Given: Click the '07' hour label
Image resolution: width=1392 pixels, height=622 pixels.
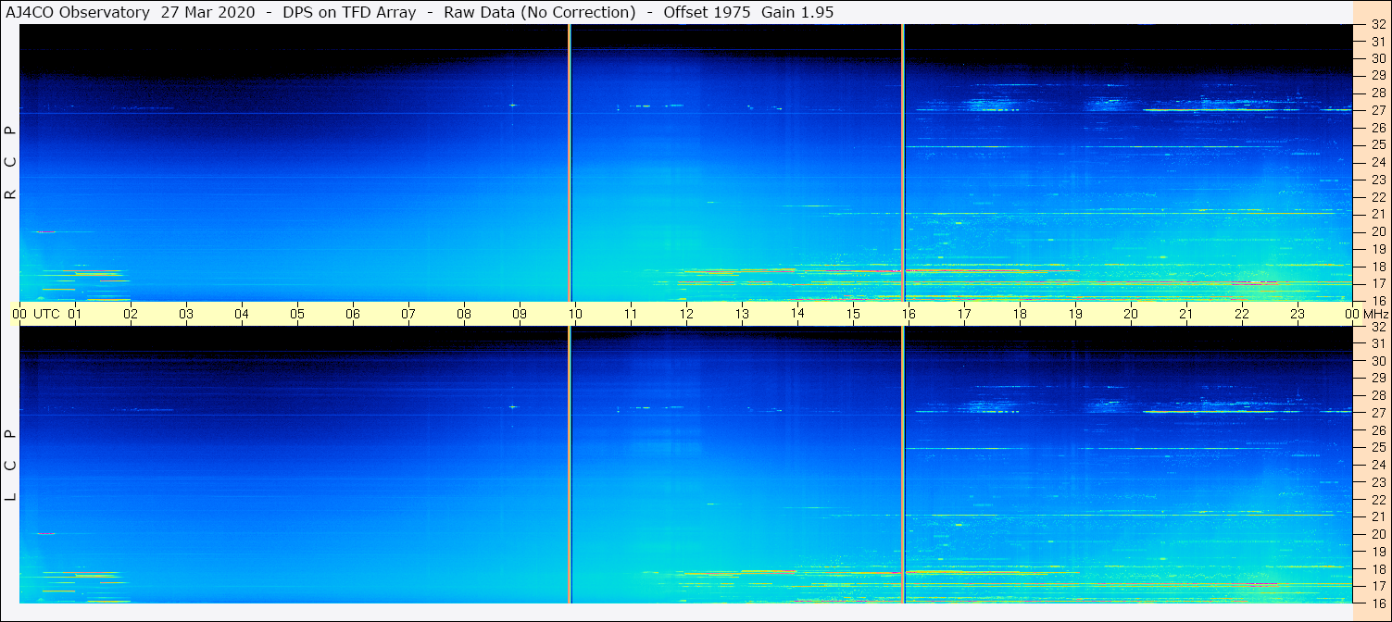Looking at the screenshot, I should pyautogui.click(x=408, y=314).
